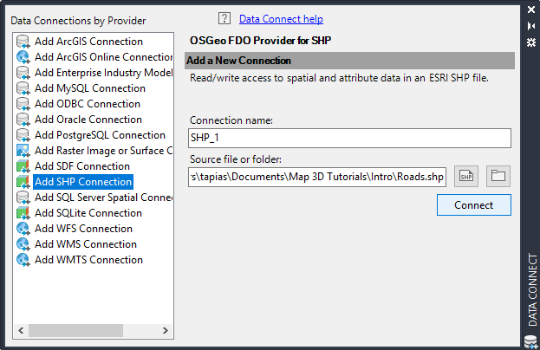Click the SHP file browse icon
The image size is (540, 350).
click(467, 177)
